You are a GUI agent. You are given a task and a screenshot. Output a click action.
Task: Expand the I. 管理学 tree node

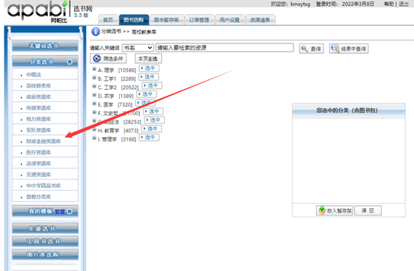point(94,138)
